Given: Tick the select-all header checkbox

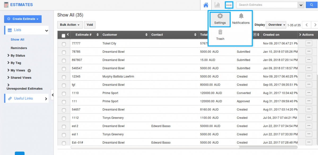Looking at the screenshot, I should pyautogui.click(x=63, y=36).
